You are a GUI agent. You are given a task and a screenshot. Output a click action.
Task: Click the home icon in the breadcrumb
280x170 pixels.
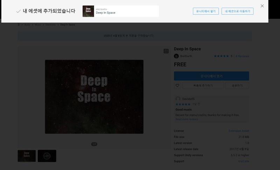point(19,25)
